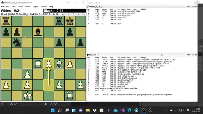Click the P pause button
Screen dimensions: 203x114
(73, 14)
